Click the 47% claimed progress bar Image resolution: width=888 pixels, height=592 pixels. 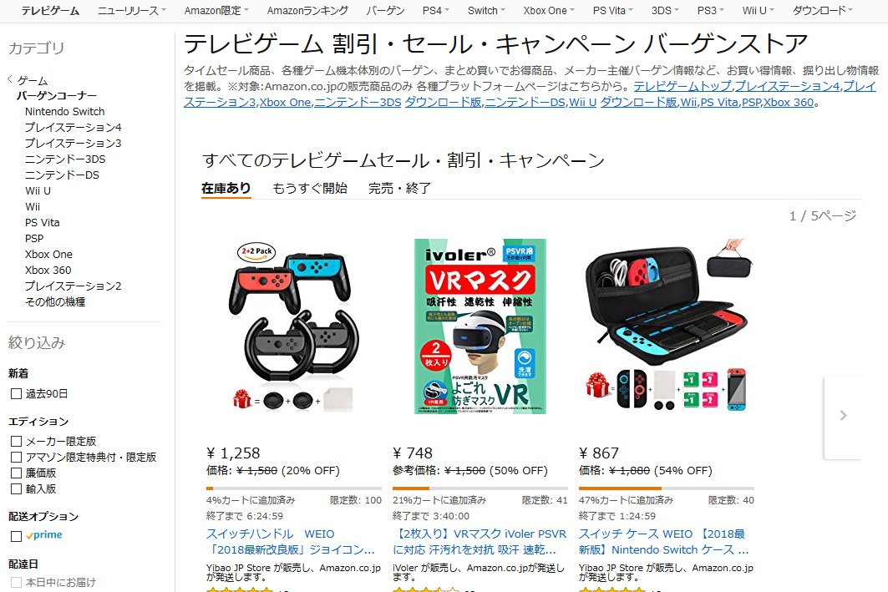coord(667,488)
